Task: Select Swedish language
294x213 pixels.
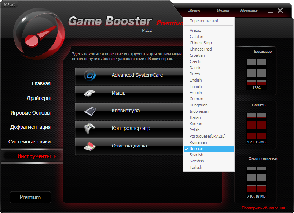Action: point(209,161)
